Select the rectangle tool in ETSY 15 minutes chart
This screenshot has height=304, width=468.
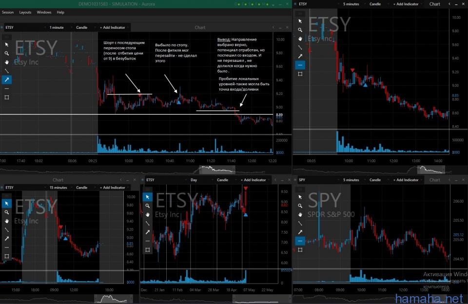tap(6, 256)
